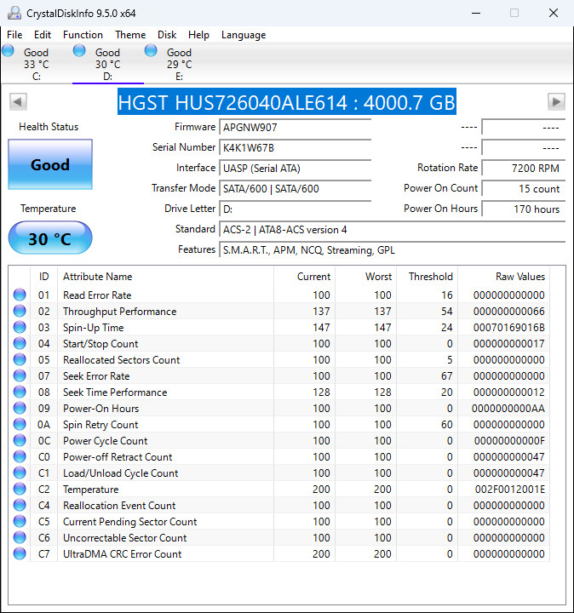Click status orb for Reallocation Event Count
The height and width of the screenshot is (613, 574).
pos(20,506)
